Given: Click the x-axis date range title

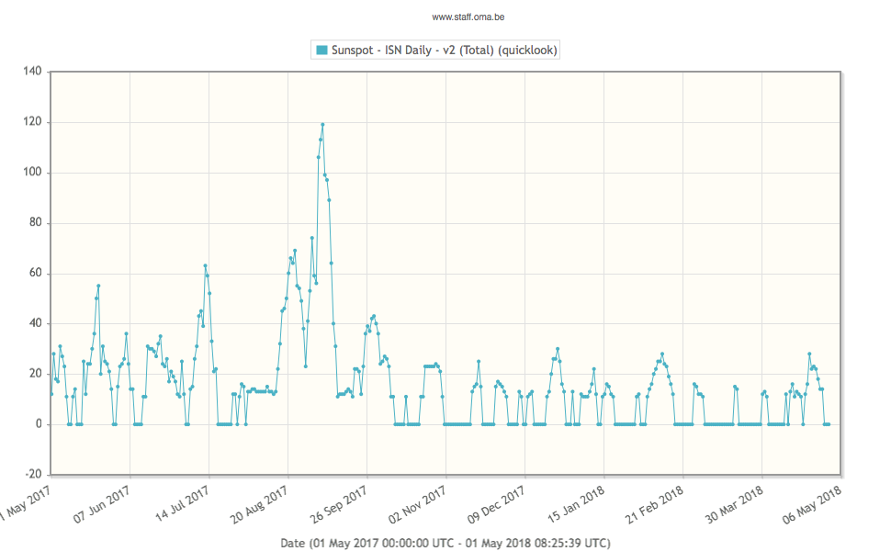Looking at the screenshot, I should [x=445, y=543].
